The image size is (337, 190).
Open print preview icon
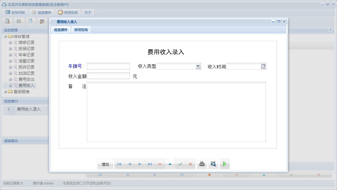tap(213, 164)
